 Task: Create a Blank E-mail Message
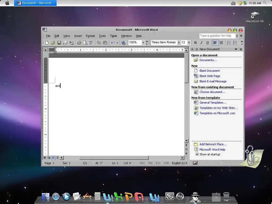[x=213, y=81]
